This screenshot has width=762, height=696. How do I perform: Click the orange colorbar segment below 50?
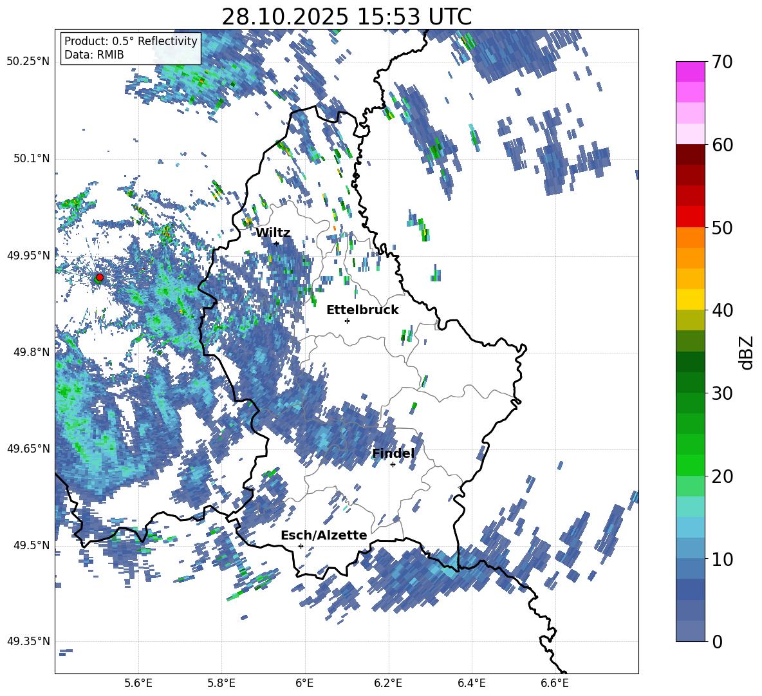click(691, 238)
